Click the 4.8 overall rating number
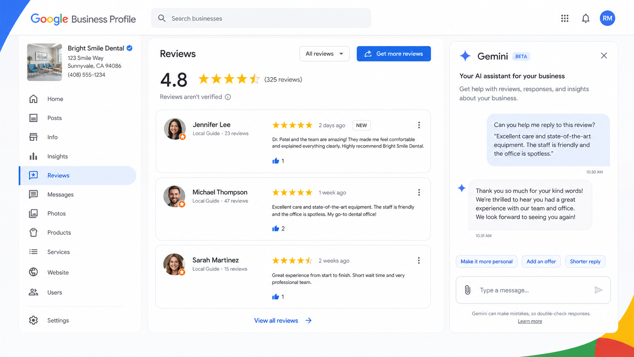Image resolution: width=634 pixels, height=357 pixels. coord(174,80)
